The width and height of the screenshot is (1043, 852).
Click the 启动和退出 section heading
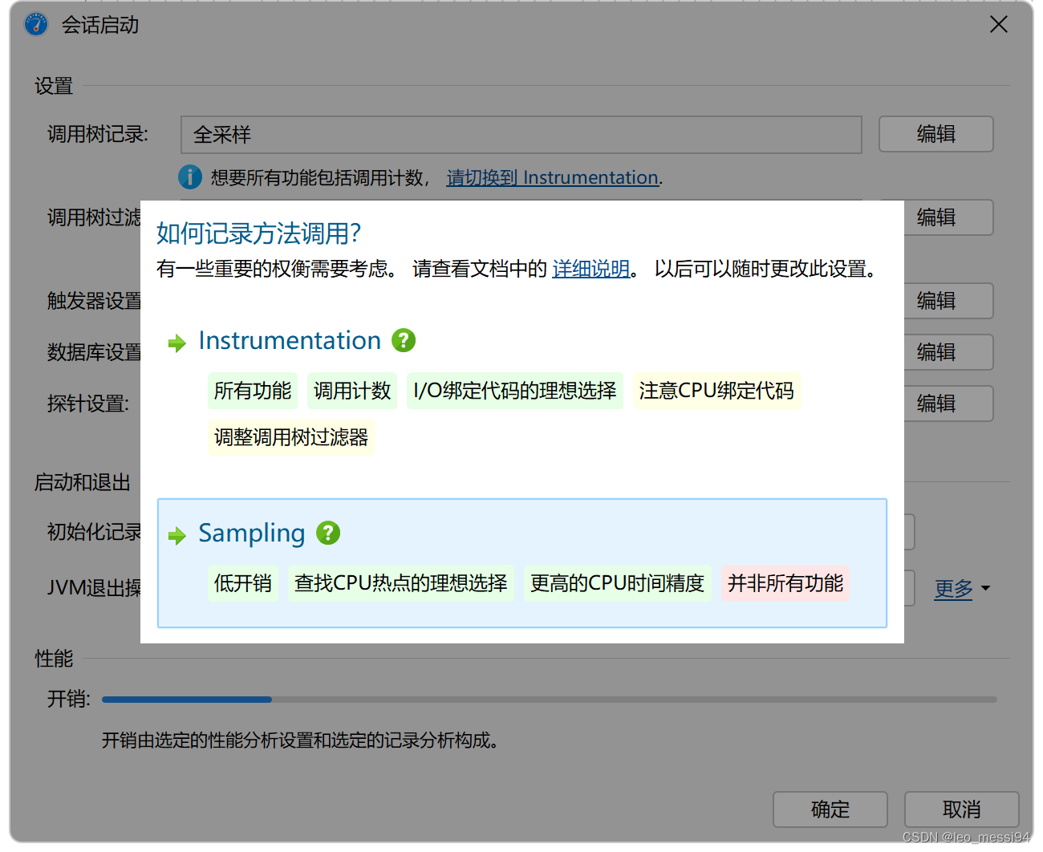[82, 482]
